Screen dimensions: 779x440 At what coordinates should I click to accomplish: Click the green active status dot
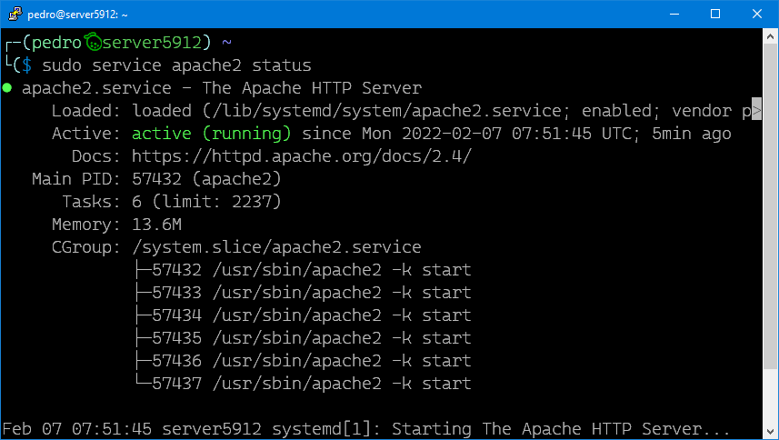click(x=7, y=88)
